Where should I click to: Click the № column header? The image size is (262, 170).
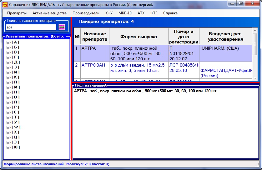(77, 37)
